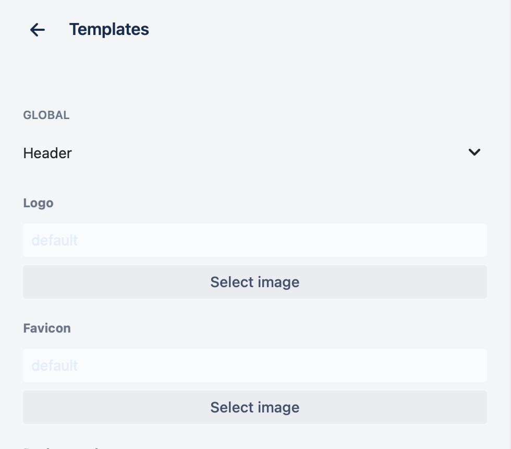The width and height of the screenshot is (511, 449).
Task: Click the Favicon field label
Action: pos(47,328)
